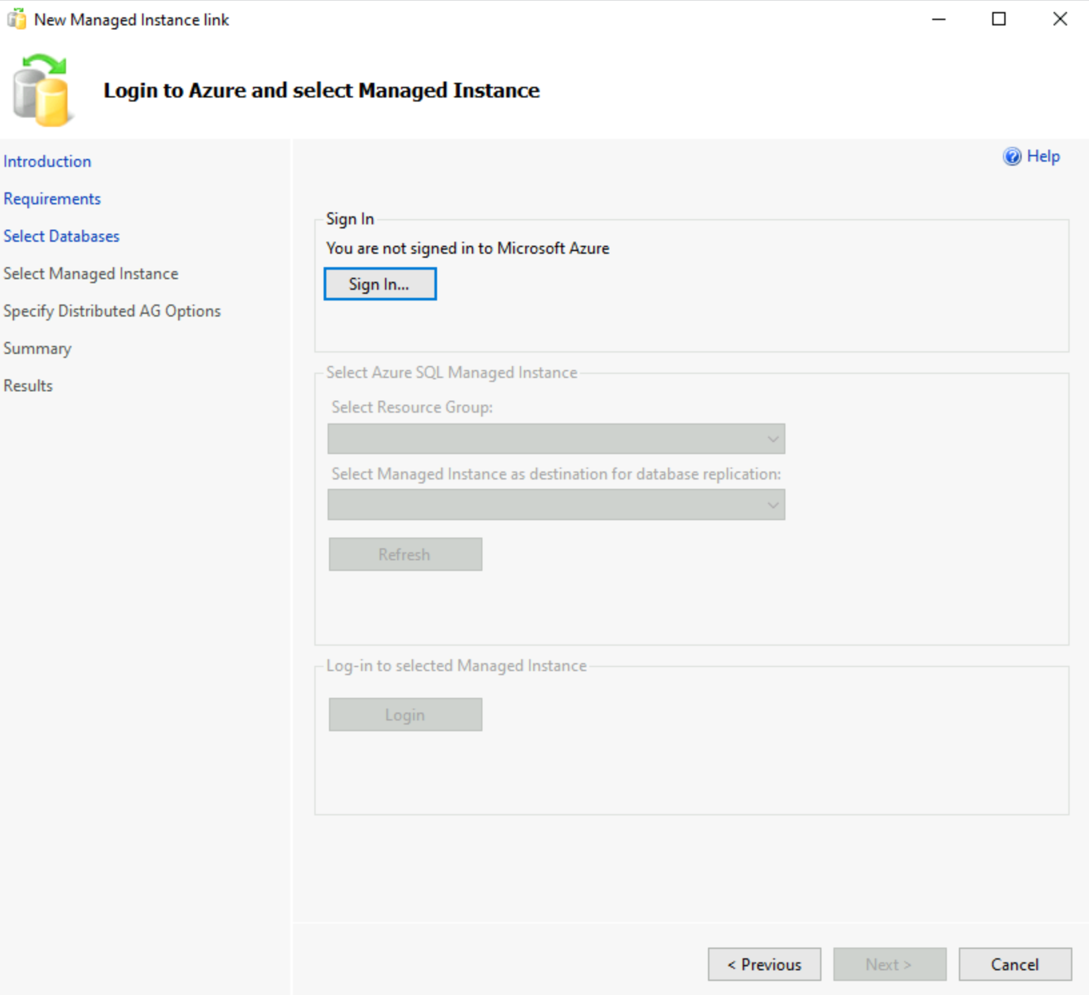Click the Previous button
This screenshot has width=1089, height=995.
764,964
